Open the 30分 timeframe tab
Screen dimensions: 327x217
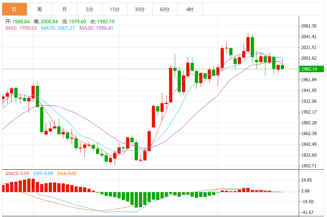140,9
